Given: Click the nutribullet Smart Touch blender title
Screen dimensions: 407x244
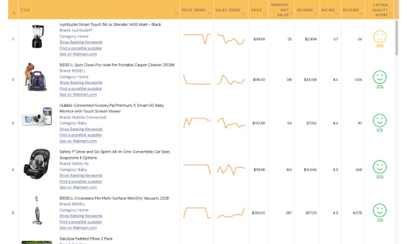Looking at the screenshot, I should tap(110, 24).
